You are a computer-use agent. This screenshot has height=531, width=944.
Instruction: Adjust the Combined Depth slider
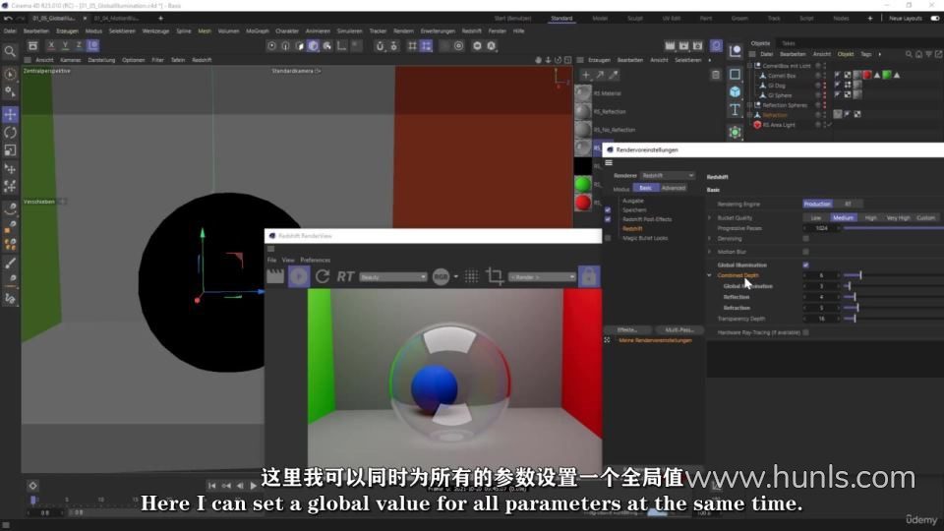click(x=894, y=275)
